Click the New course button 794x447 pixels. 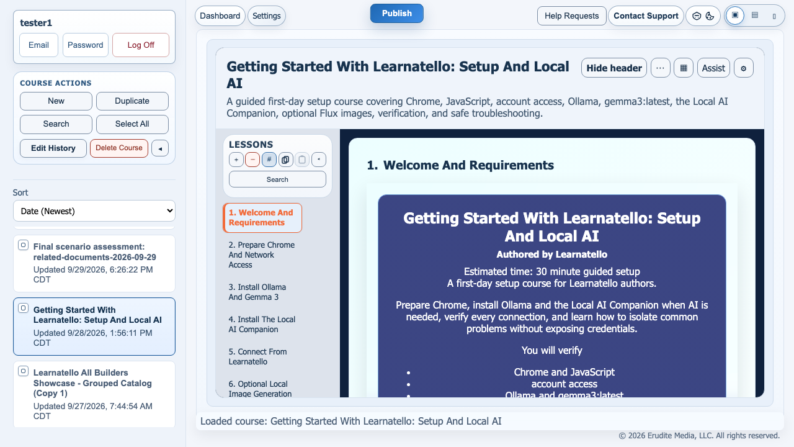pos(56,101)
